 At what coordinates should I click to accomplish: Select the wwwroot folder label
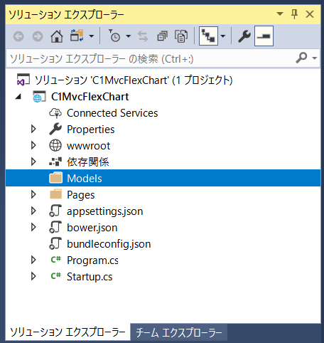coord(88,146)
